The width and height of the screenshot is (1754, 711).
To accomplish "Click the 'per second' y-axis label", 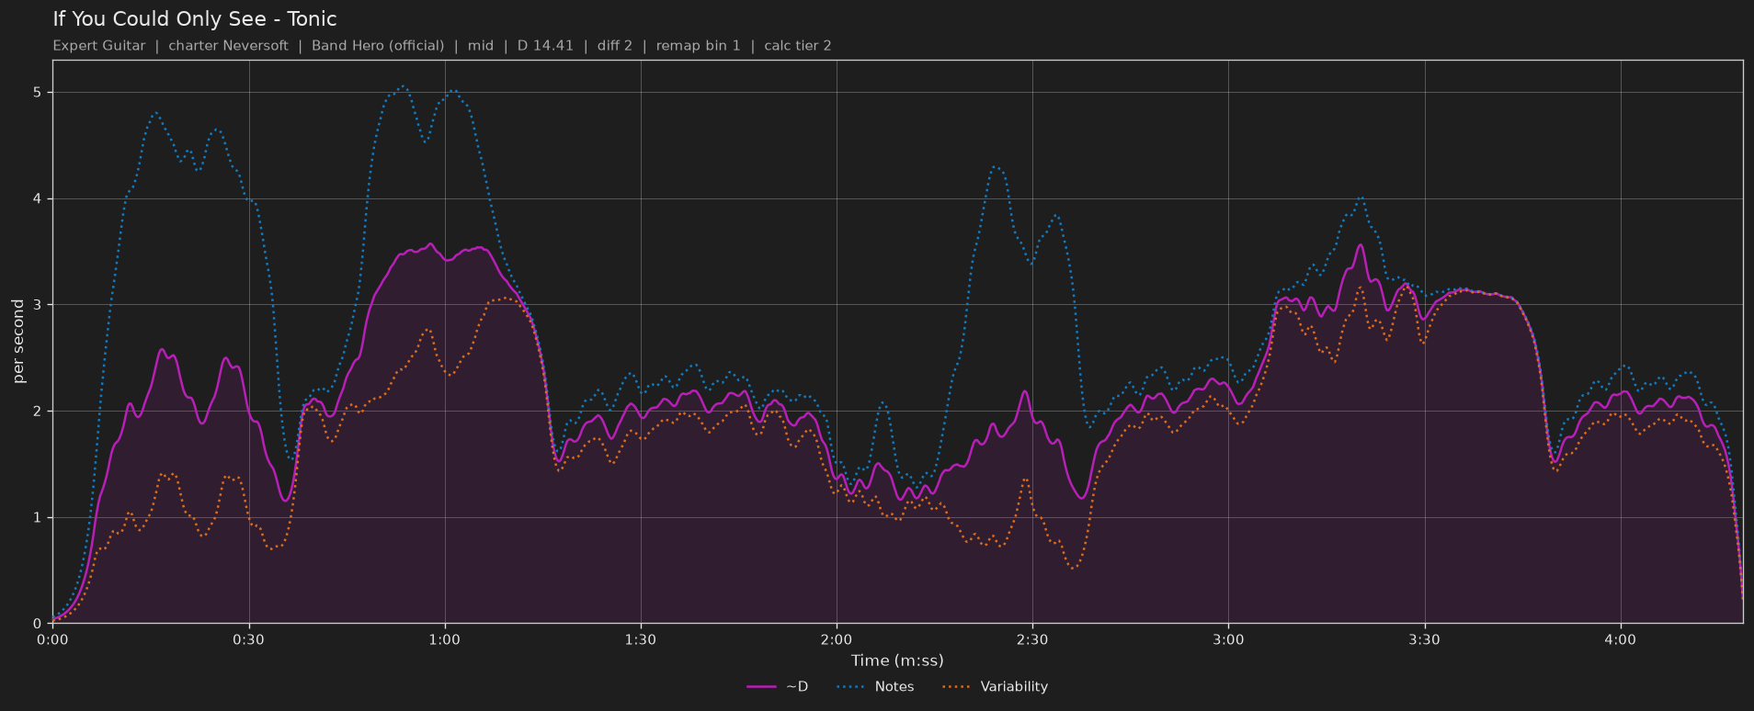I will coord(18,342).
